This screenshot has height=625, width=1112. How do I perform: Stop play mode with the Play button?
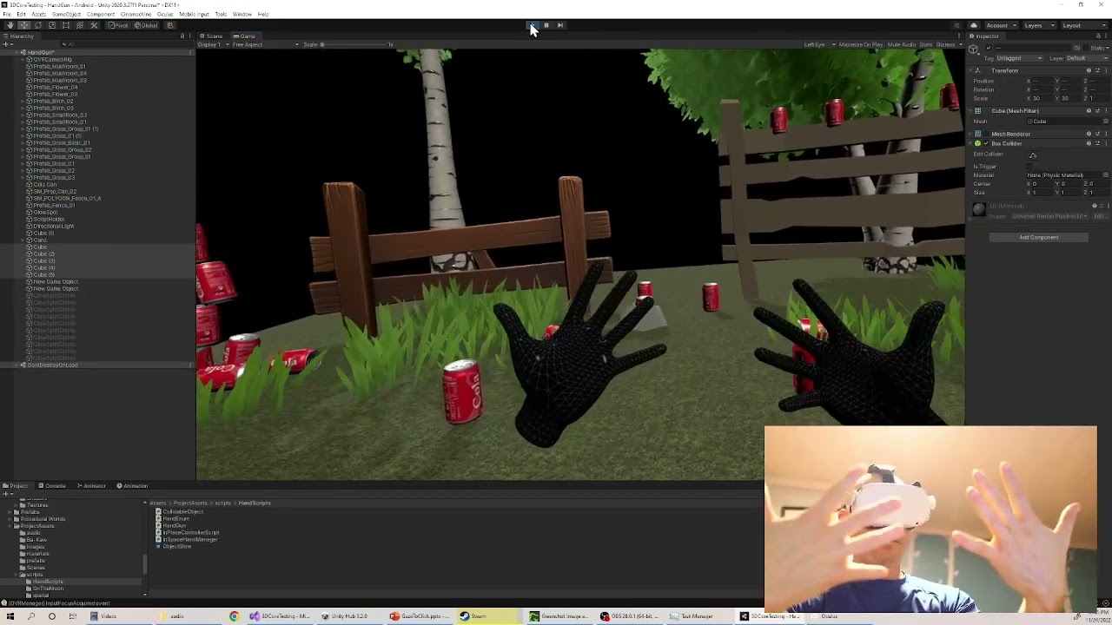[532, 25]
